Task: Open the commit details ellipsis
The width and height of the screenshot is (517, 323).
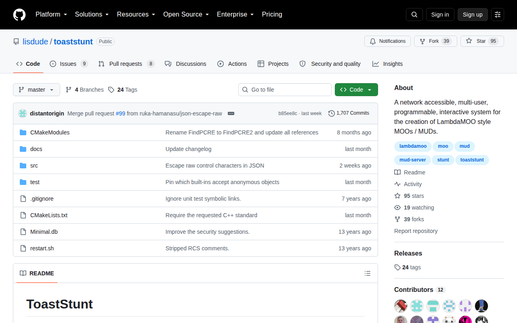Action: tap(231, 113)
